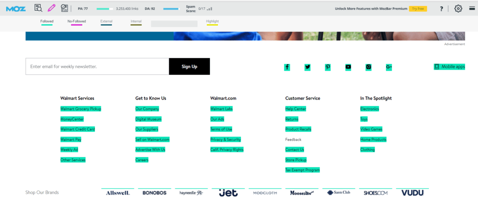
Task: Click the newsletter email input field
Action: click(97, 67)
